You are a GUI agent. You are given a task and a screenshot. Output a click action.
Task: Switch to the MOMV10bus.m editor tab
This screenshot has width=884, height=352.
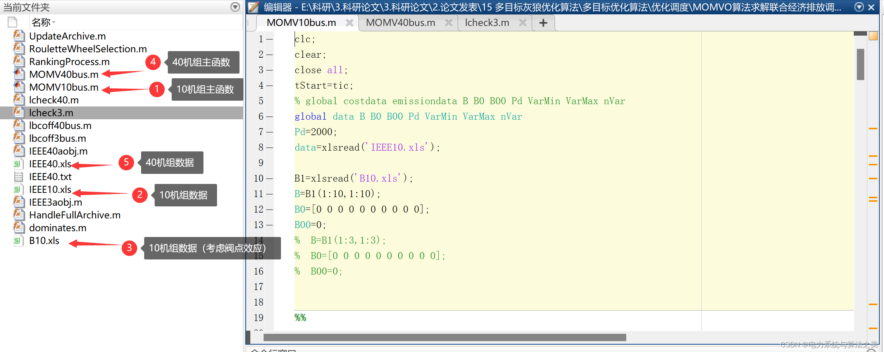(301, 23)
